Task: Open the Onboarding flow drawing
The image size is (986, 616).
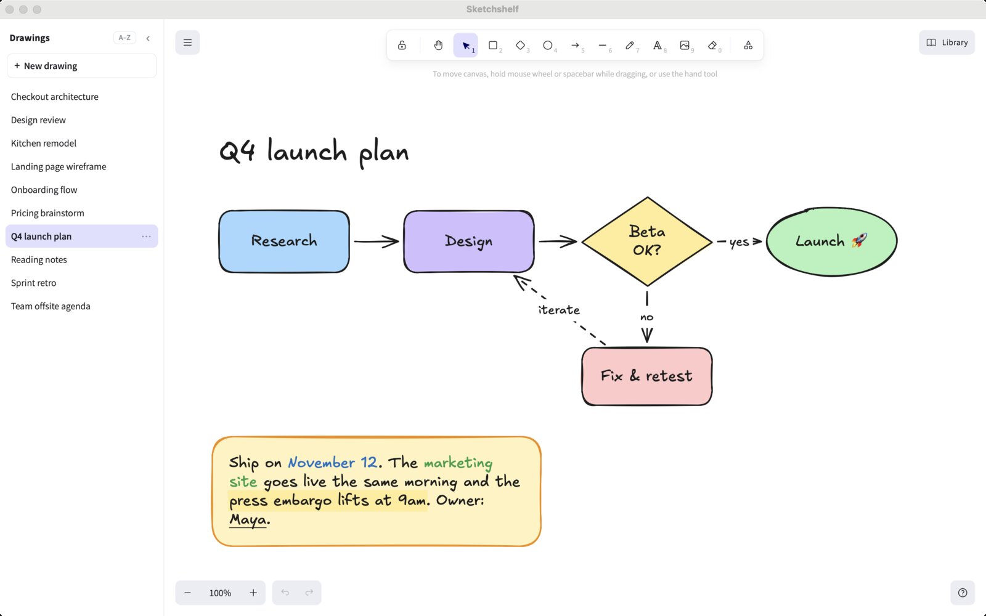Action: coord(82,190)
